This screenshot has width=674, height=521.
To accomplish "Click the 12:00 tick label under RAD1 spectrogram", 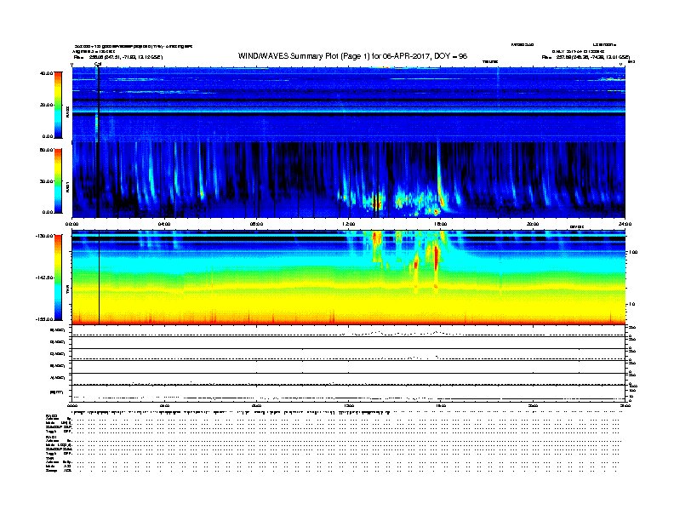I will click(x=348, y=224).
